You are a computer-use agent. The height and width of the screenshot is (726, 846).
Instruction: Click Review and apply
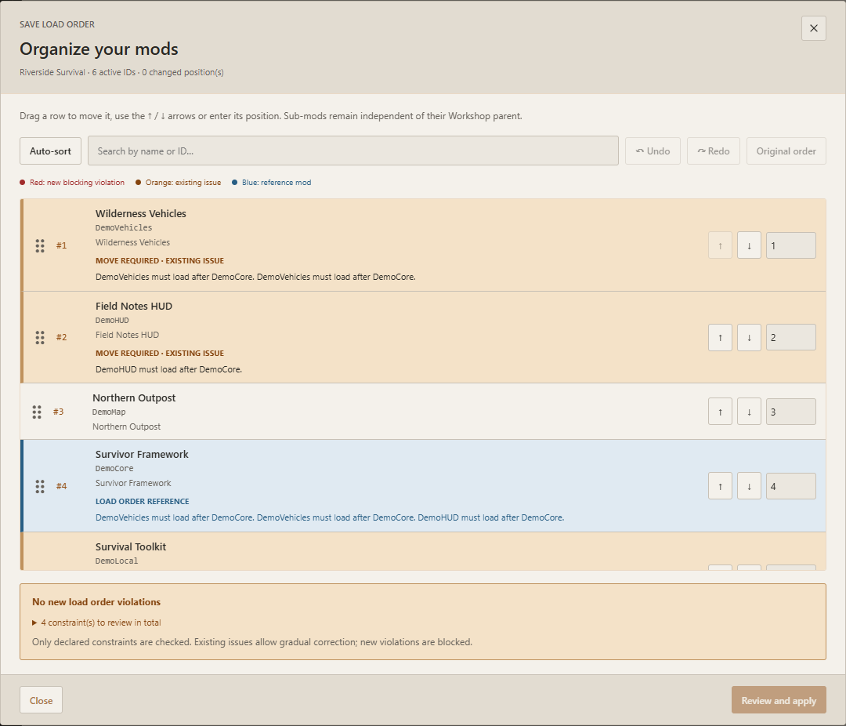click(779, 700)
